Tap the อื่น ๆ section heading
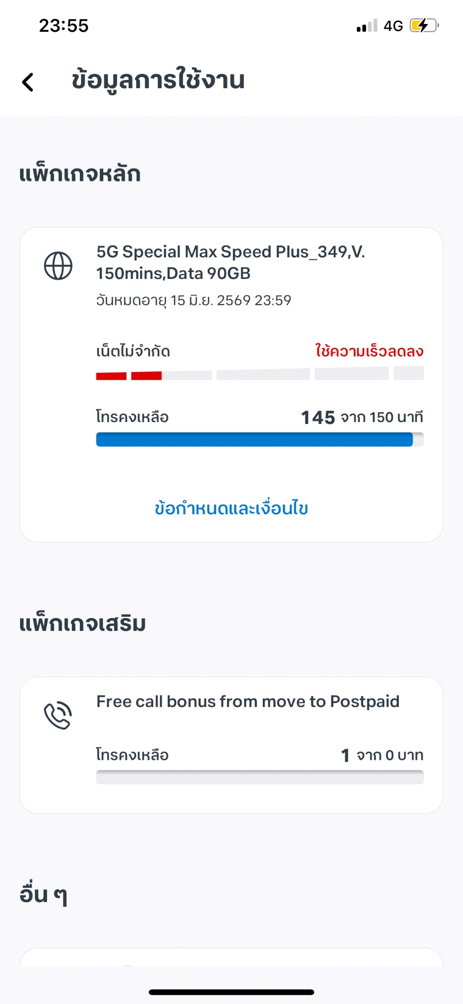Viewport: 463px width, 1004px height. pos(44,895)
